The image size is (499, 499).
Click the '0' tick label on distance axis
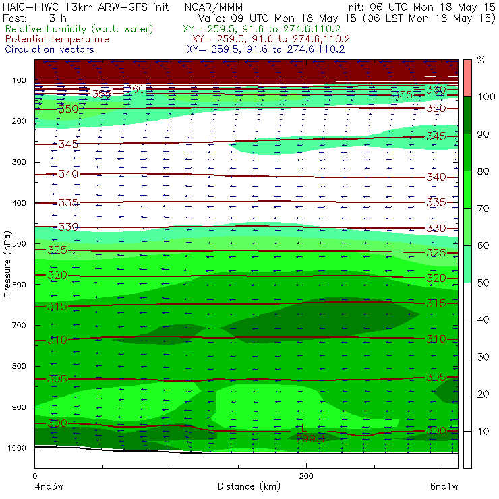[x=34, y=476]
